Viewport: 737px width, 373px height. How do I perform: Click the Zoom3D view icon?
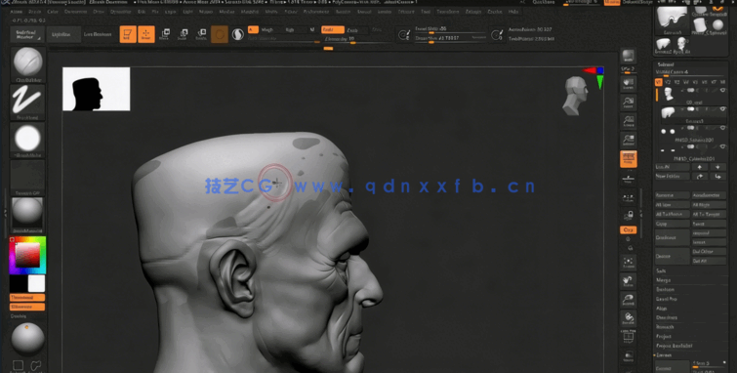[x=629, y=300]
